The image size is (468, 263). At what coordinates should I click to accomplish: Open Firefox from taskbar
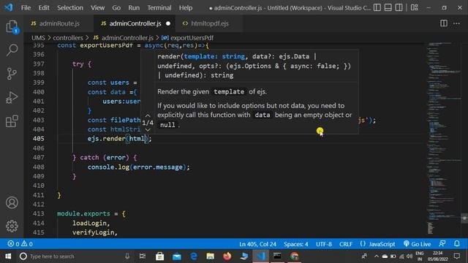coord(227,256)
